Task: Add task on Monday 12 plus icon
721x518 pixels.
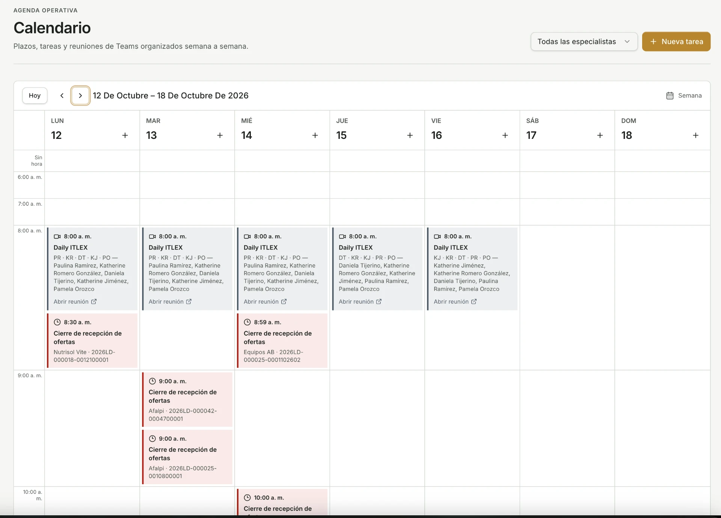Action: (125, 135)
